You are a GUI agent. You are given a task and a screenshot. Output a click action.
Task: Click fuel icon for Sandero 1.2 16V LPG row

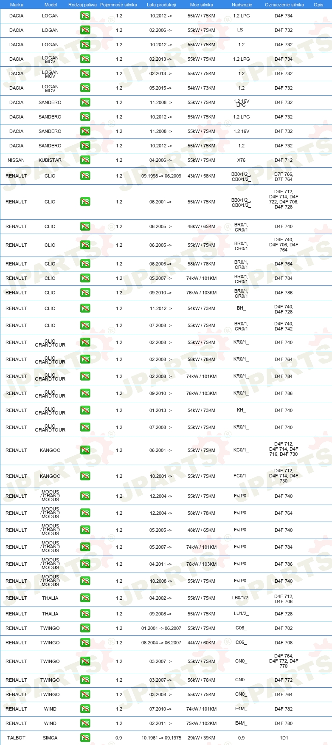click(x=85, y=102)
